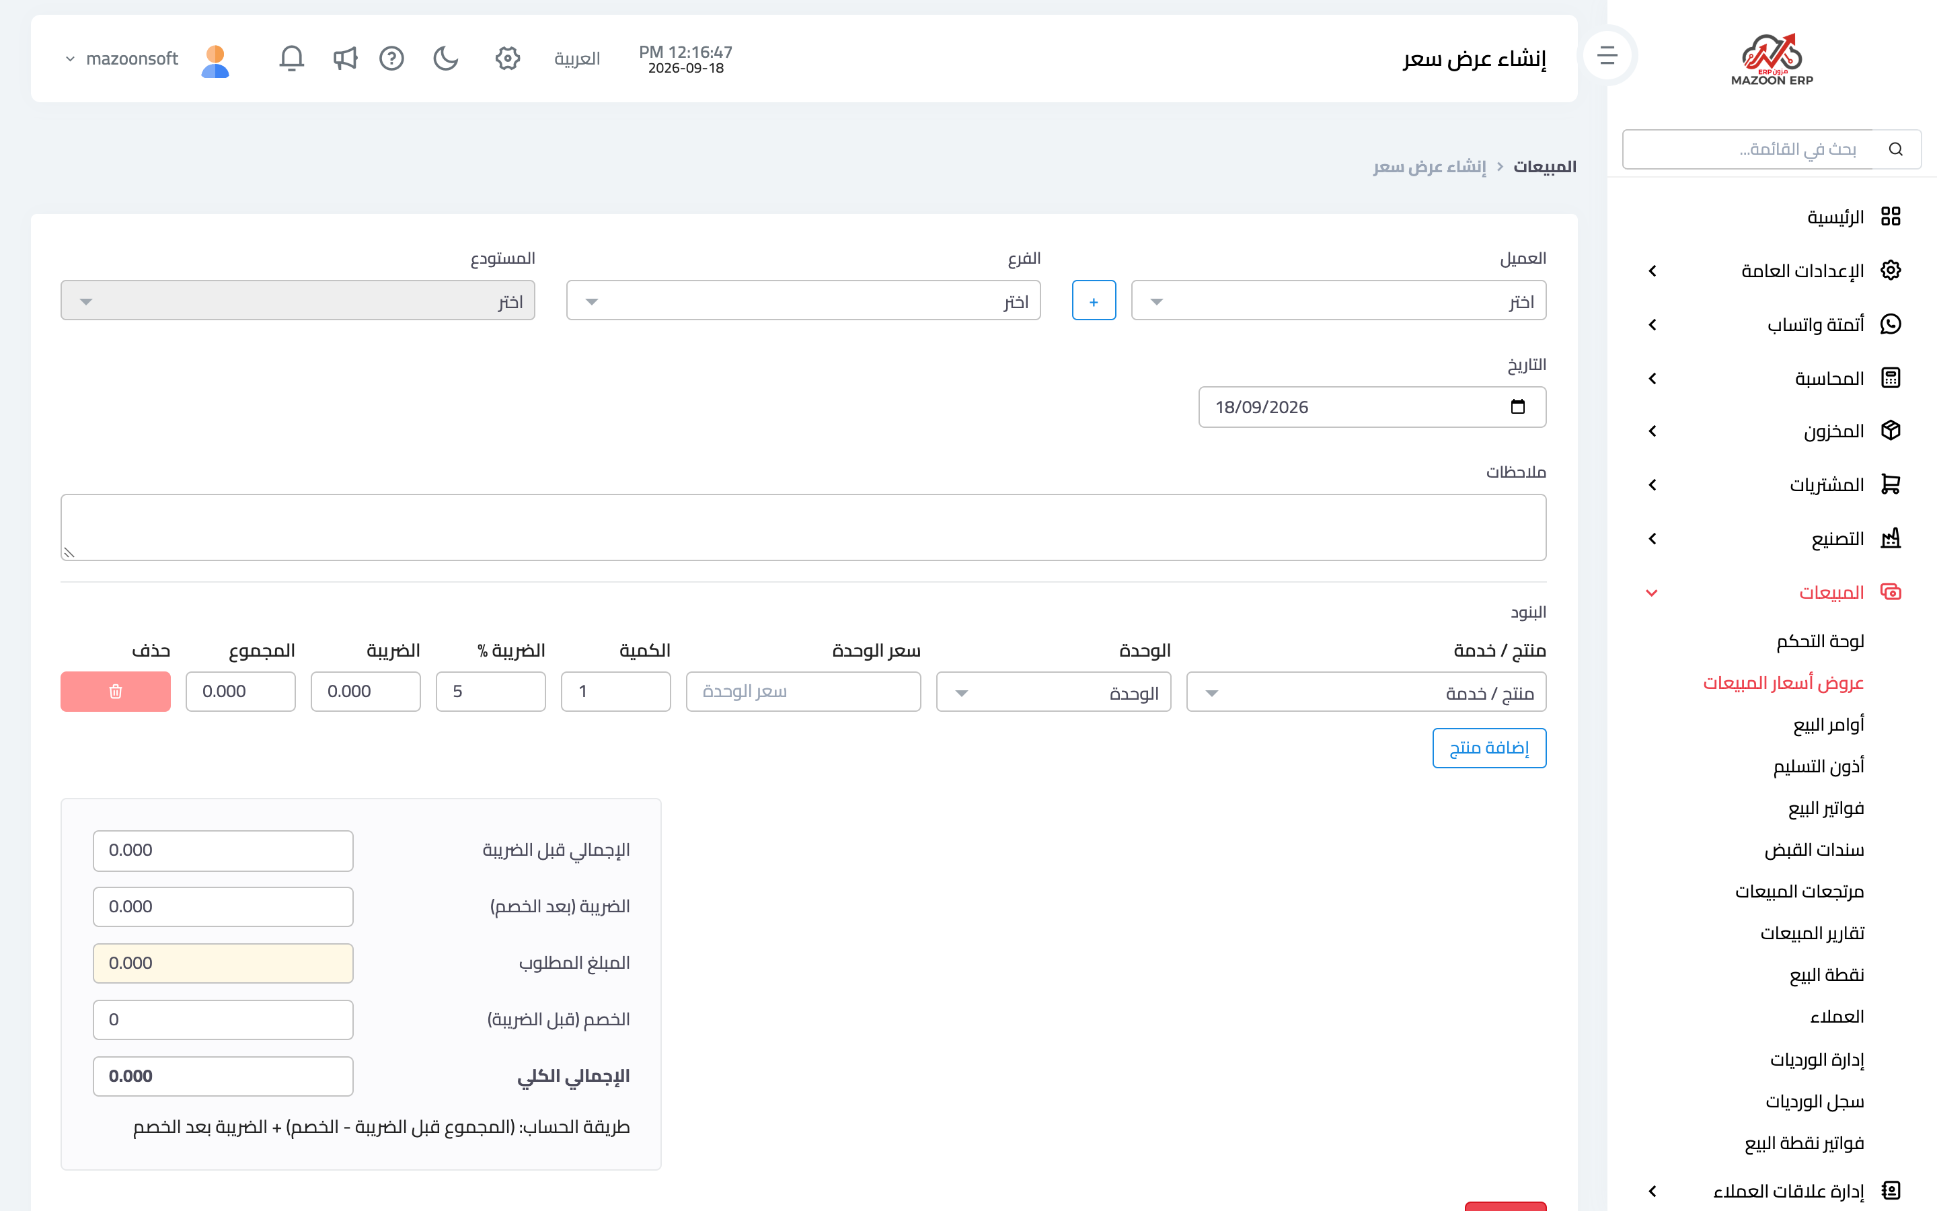Collapse sidebar with the hamburger icon
1937x1211 pixels.
[1607, 55]
